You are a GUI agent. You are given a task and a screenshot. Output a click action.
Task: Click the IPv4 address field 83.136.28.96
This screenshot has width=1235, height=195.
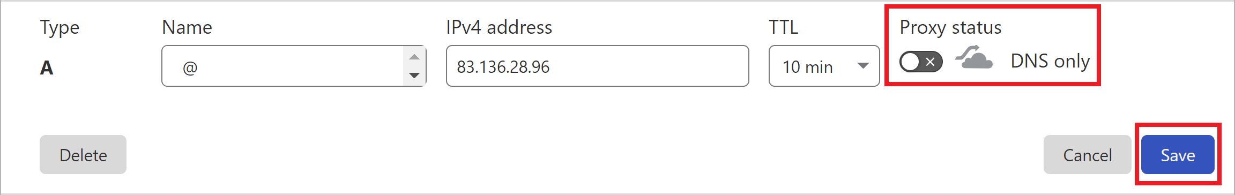[x=597, y=66]
